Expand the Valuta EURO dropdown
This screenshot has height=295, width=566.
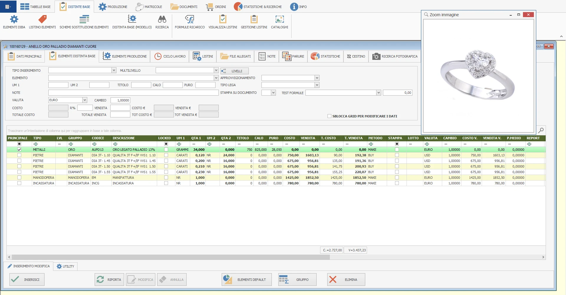(x=85, y=100)
